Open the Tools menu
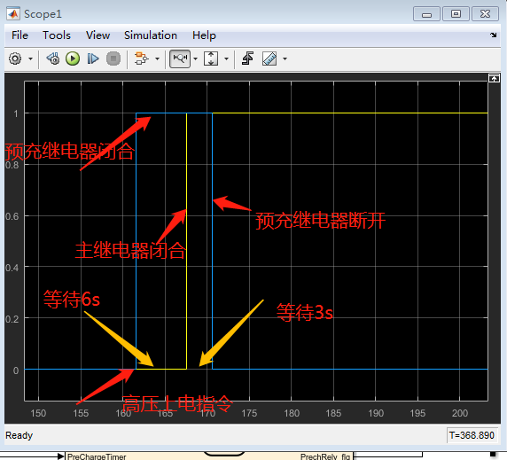507x460 pixels. coord(57,35)
